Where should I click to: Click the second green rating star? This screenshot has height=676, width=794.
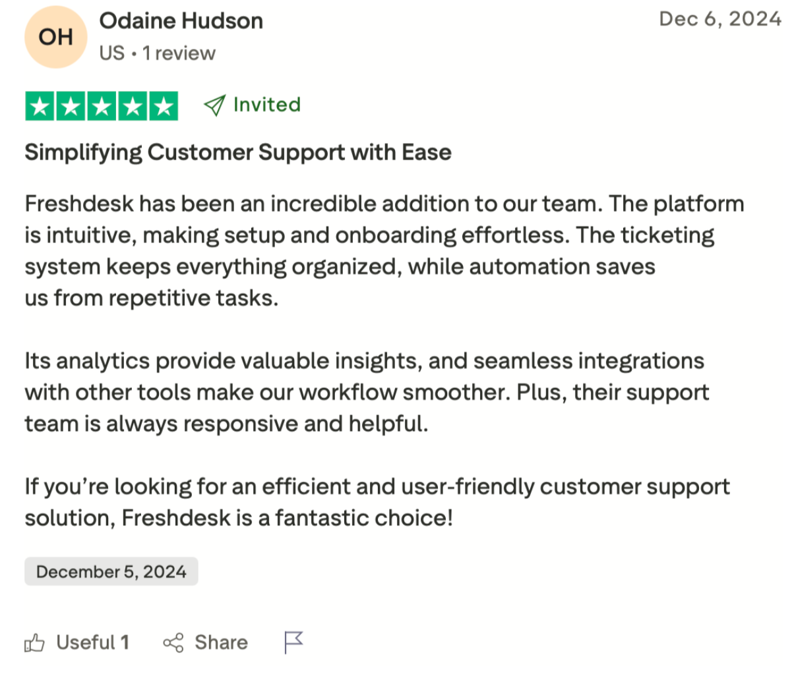pyautogui.click(x=71, y=106)
